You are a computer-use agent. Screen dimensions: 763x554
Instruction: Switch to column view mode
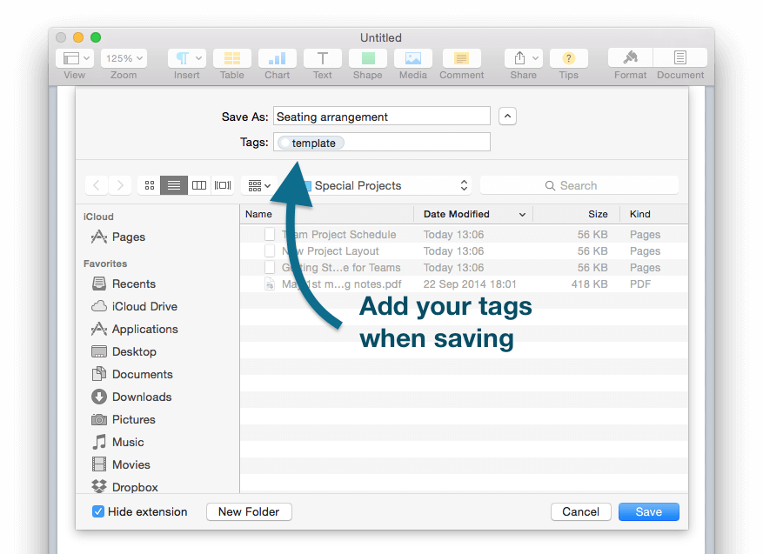tap(199, 184)
